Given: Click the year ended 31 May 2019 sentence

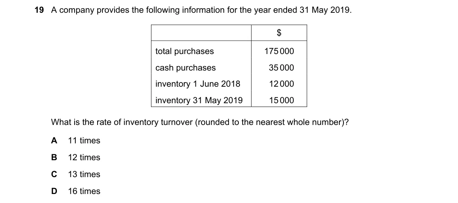Looking at the screenshot, I should 202,11.
